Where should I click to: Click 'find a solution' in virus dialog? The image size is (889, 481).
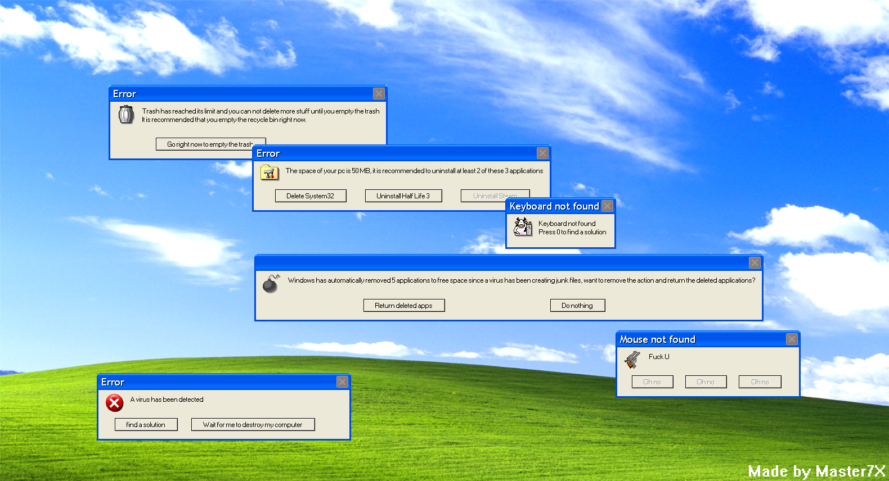[146, 425]
